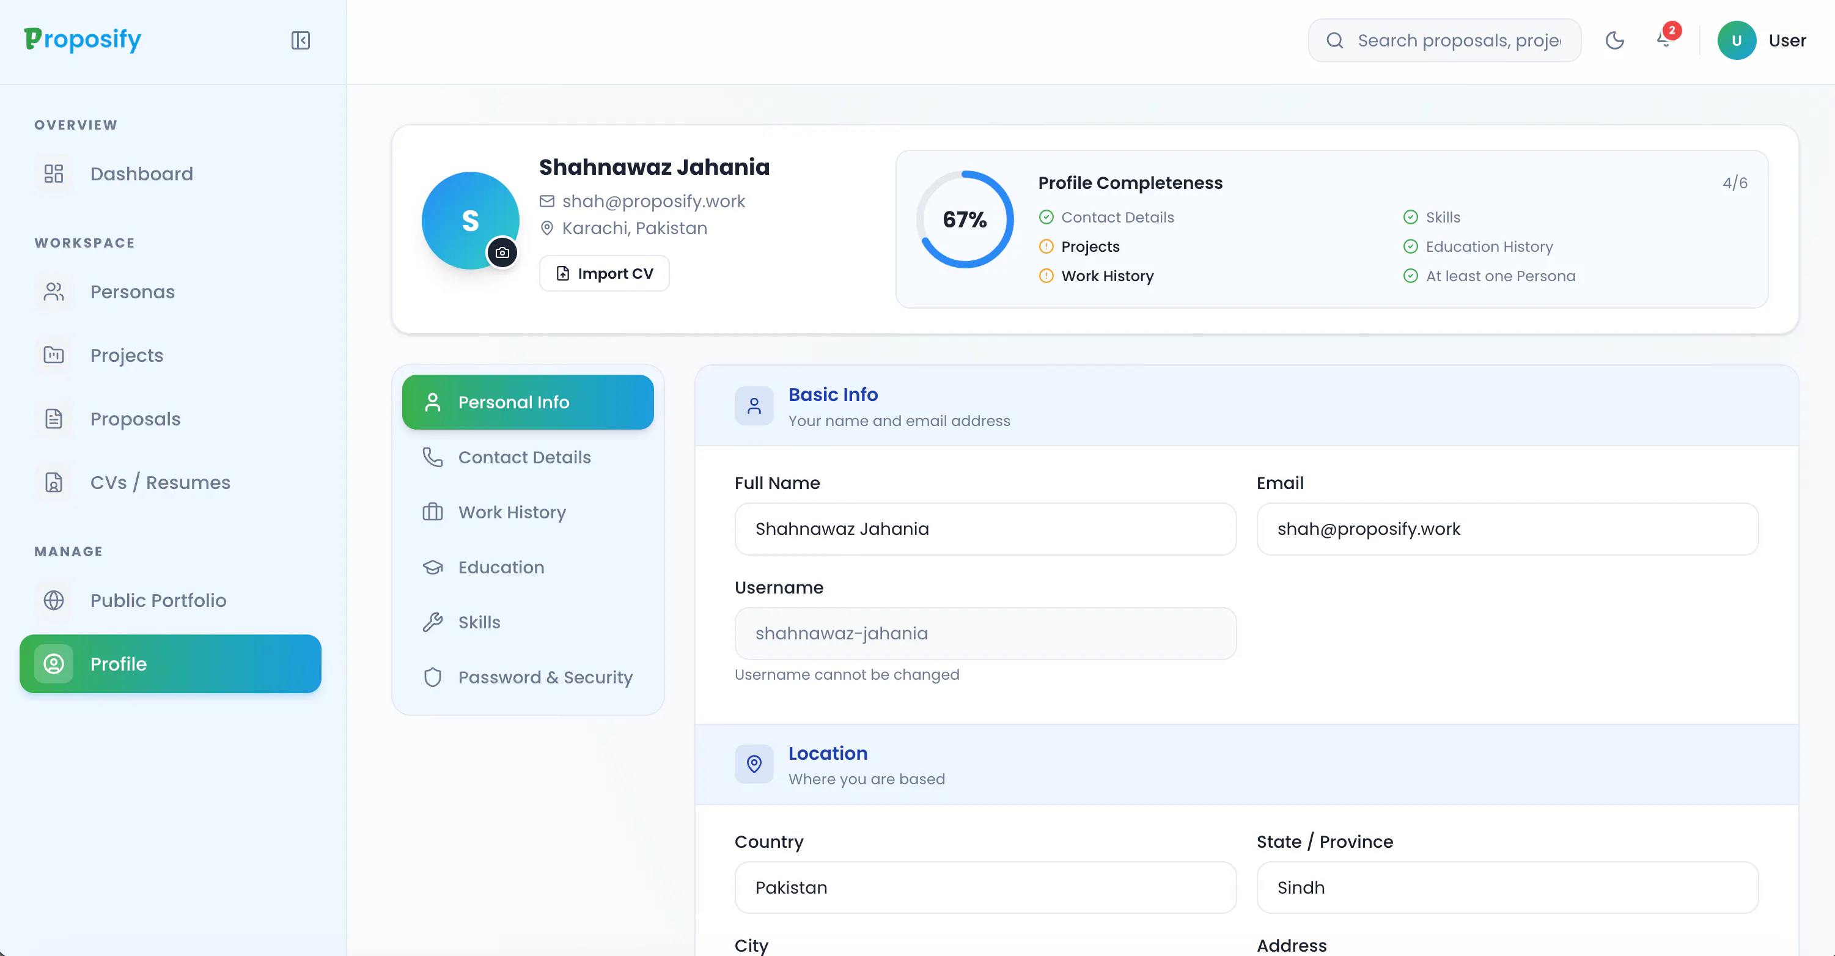
Task: Click the Import CV button
Action: click(x=604, y=274)
